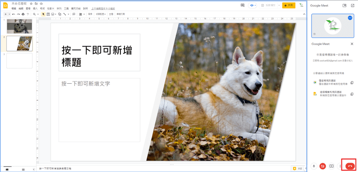Open the Google Slides home logo
The width and height of the screenshot is (358, 172).
[5, 5]
